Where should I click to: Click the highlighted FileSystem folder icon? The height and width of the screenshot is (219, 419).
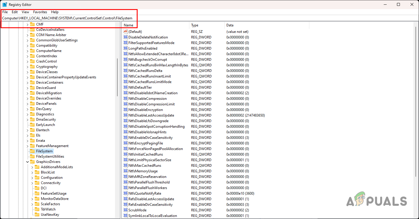point(32,151)
